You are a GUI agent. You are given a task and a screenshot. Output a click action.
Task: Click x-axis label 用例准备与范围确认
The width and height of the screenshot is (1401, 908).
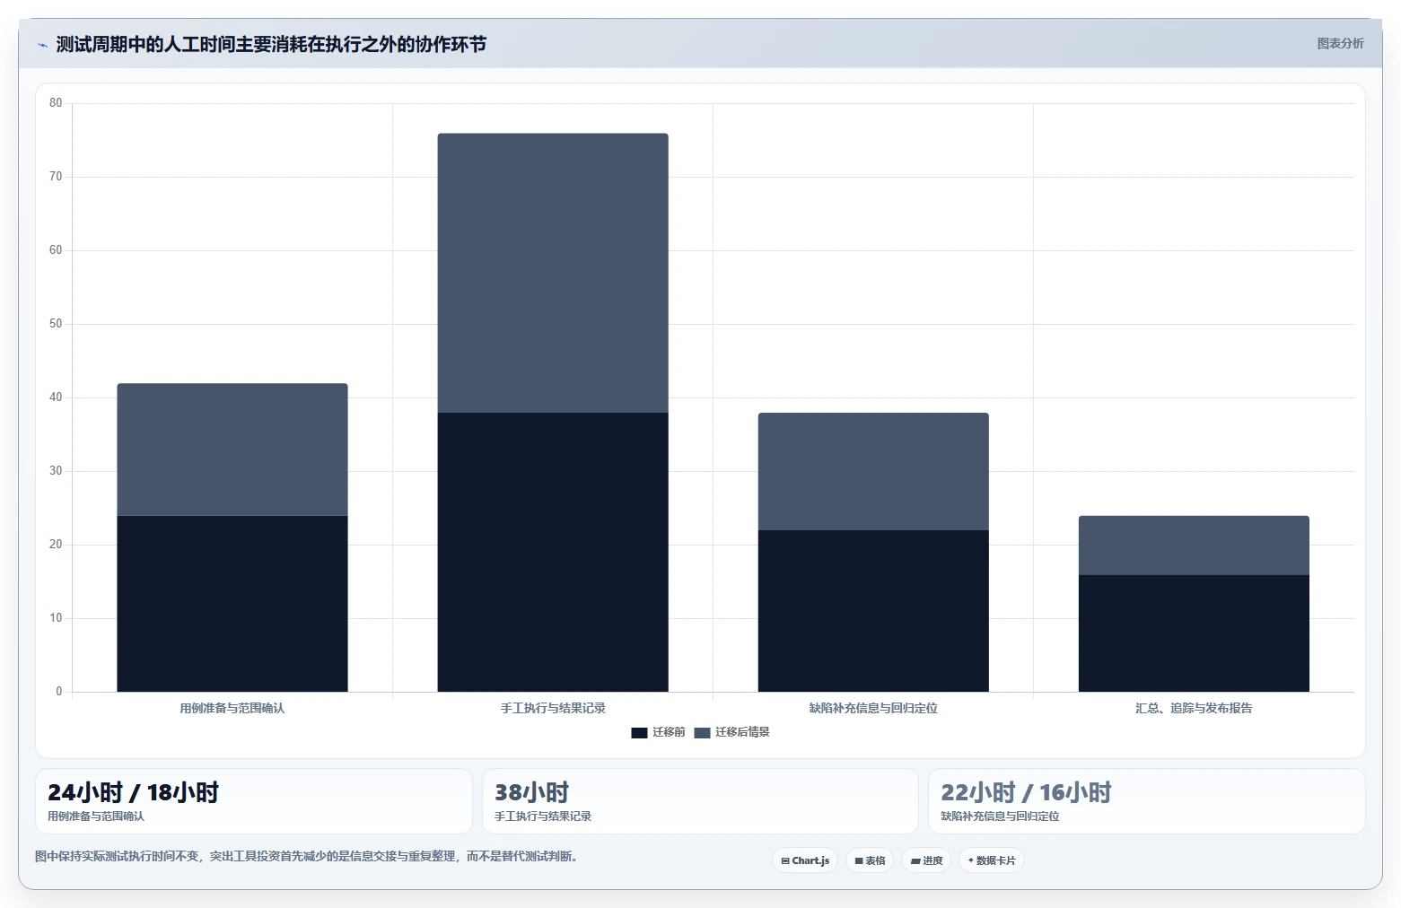coord(232,708)
